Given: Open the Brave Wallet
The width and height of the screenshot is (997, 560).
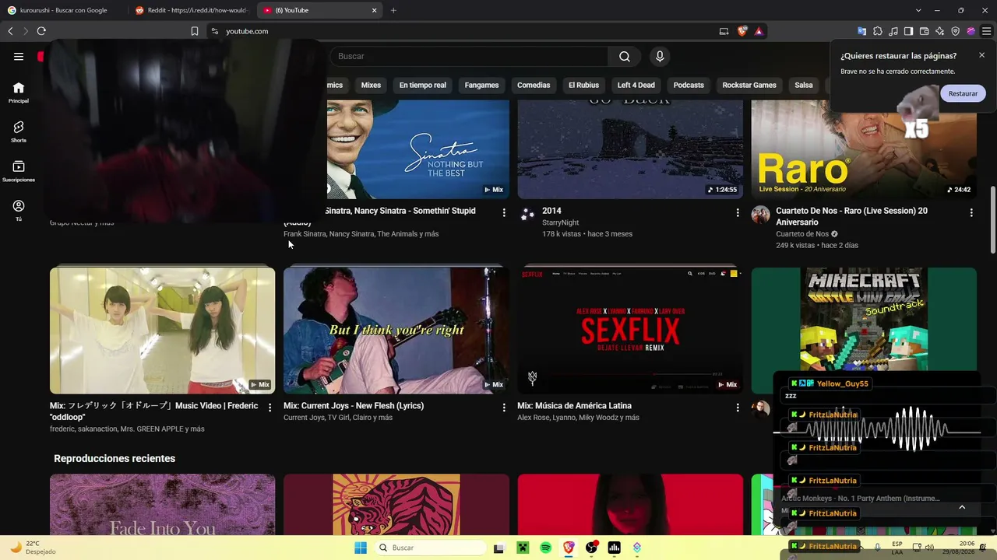Looking at the screenshot, I should (925, 31).
